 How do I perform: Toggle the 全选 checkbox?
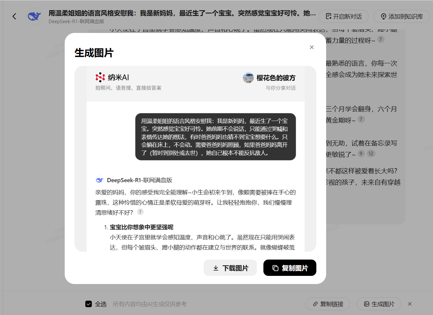(x=89, y=304)
